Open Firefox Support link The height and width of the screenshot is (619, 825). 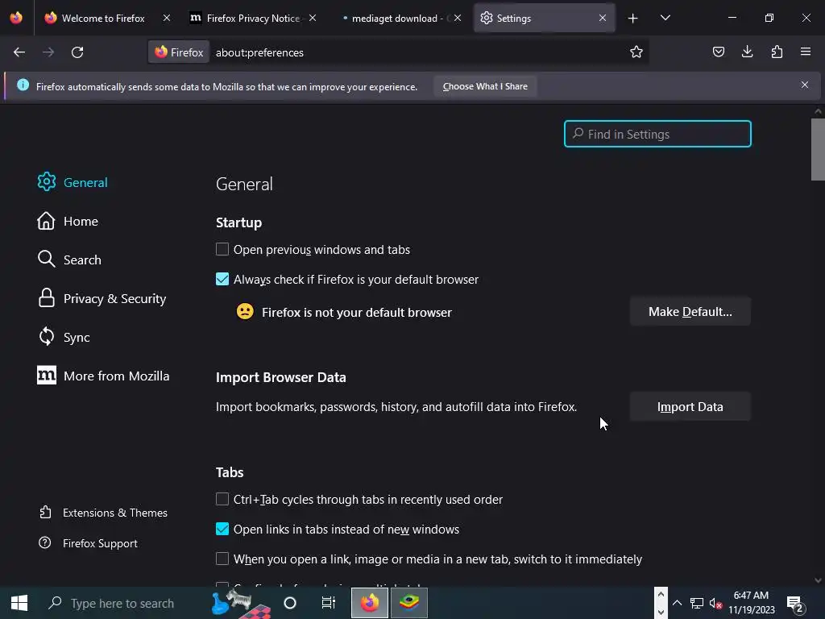(x=89, y=543)
